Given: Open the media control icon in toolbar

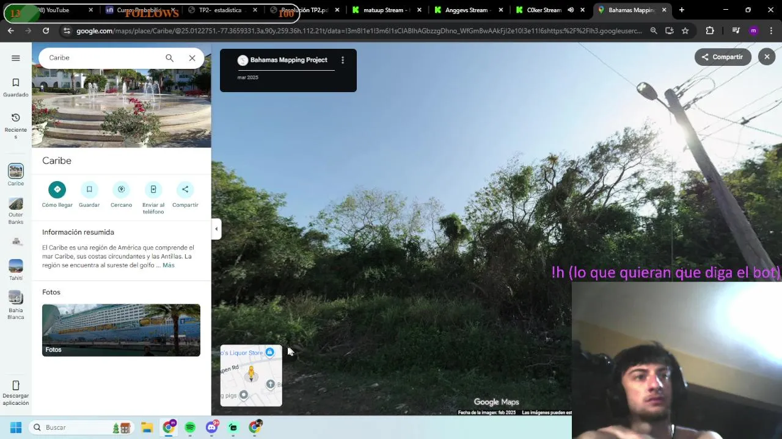Looking at the screenshot, I should pyautogui.click(x=736, y=30).
